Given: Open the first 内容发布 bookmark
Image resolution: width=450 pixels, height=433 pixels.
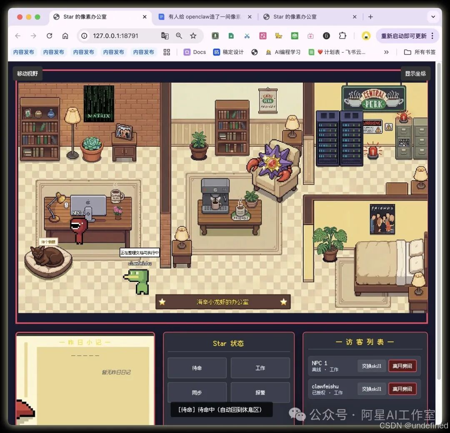Looking at the screenshot, I should (x=24, y=52).
